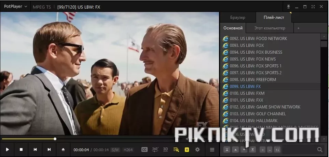Switch to the Плей-лист tab
The height and width of the screenshot is (157, 329).
tap(274, 17)
